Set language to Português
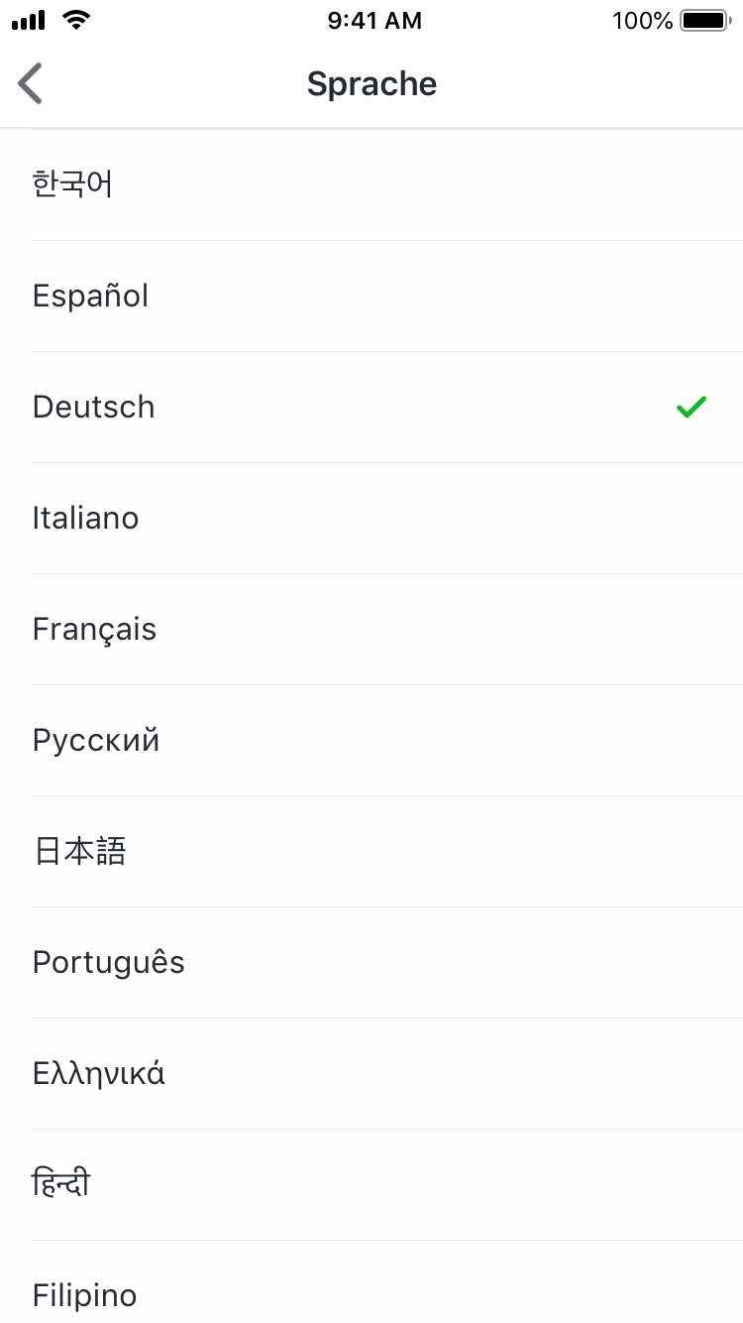This screenshot has height=1323, width=743. coord(109,962)
